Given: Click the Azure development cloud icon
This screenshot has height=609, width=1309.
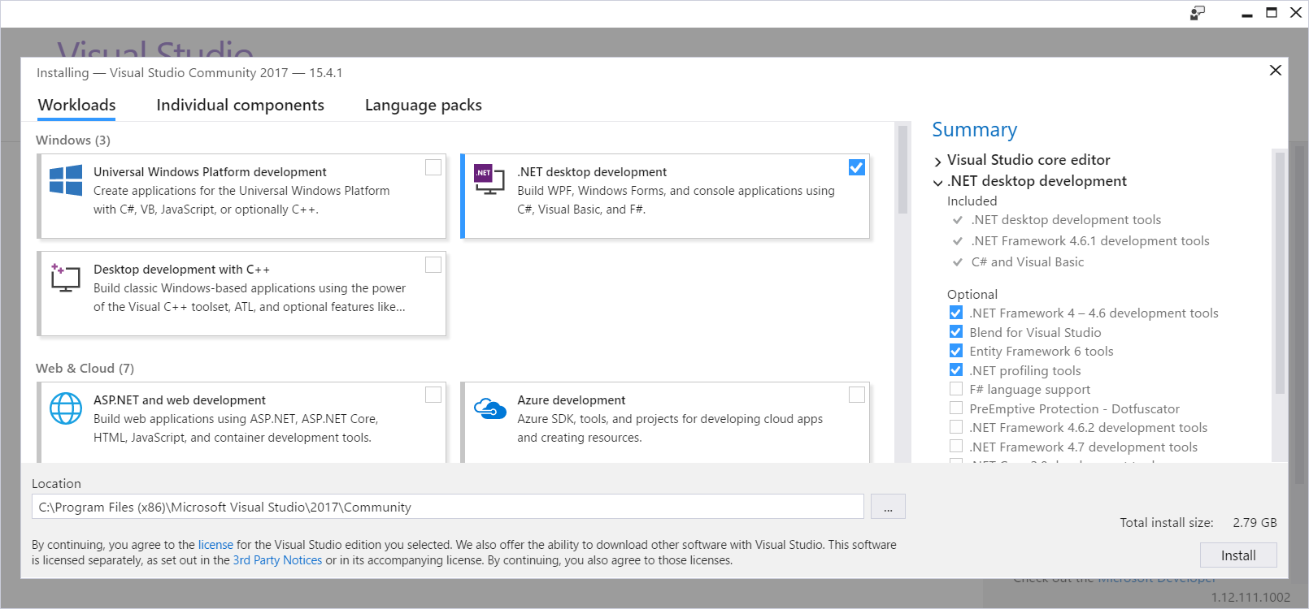Looking at the screenshot, I should (x=490, y=408).
